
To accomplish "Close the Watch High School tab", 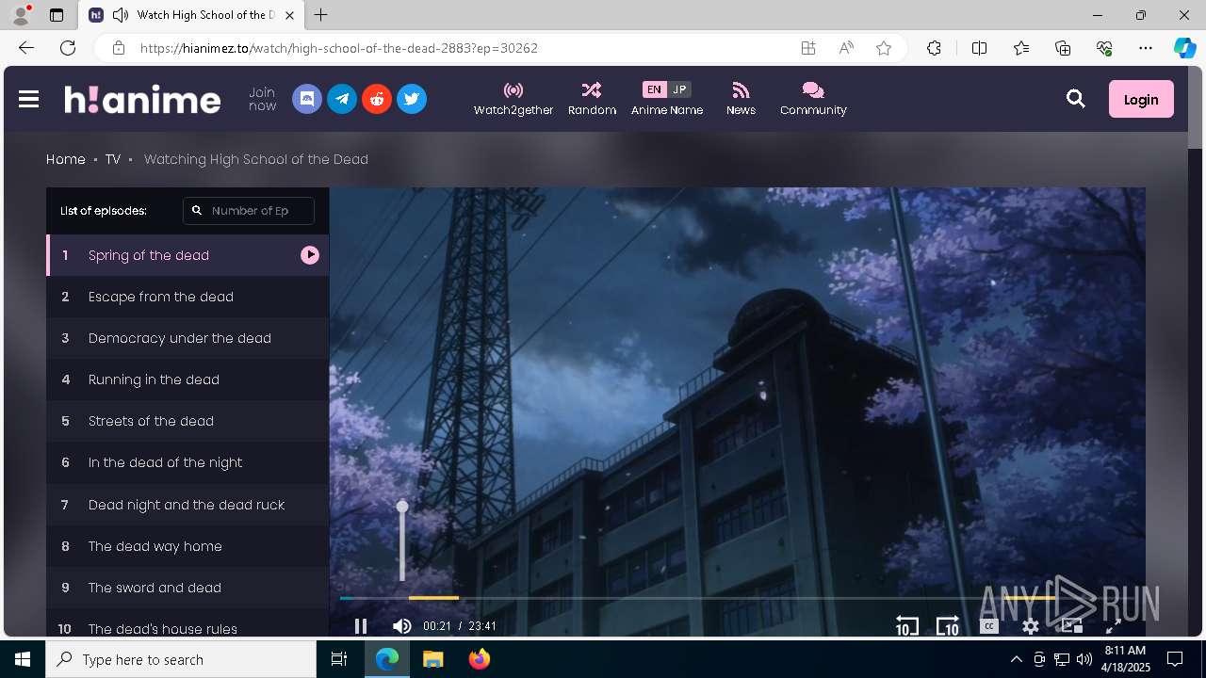I will pos(290,15).
